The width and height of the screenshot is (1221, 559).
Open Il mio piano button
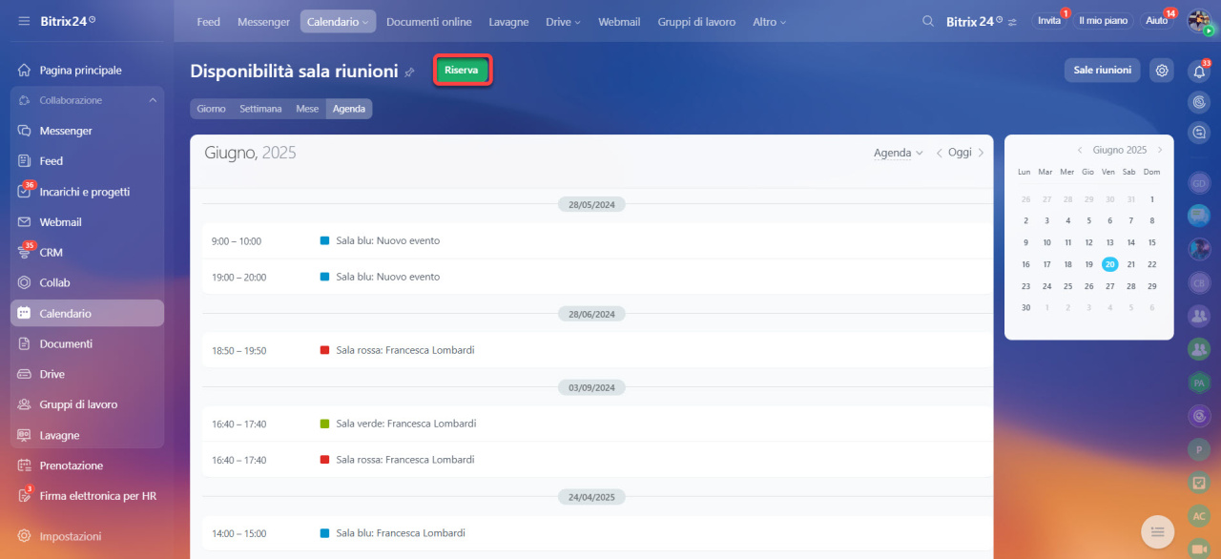click(x=1104, y=20)
